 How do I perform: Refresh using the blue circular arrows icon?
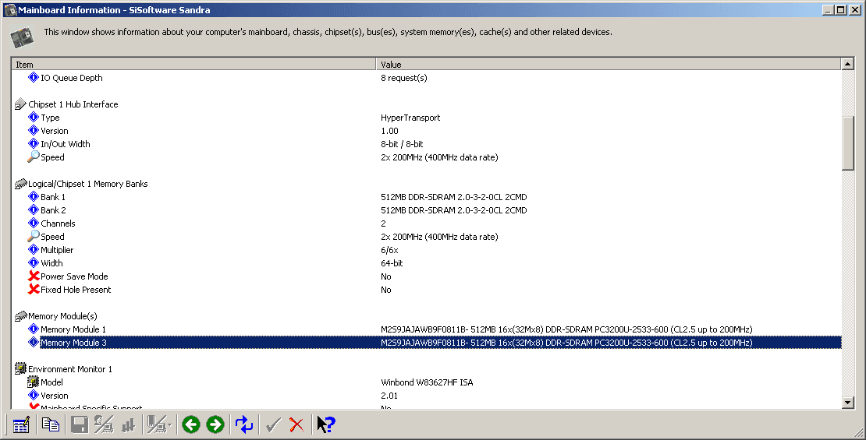[244, 424]
